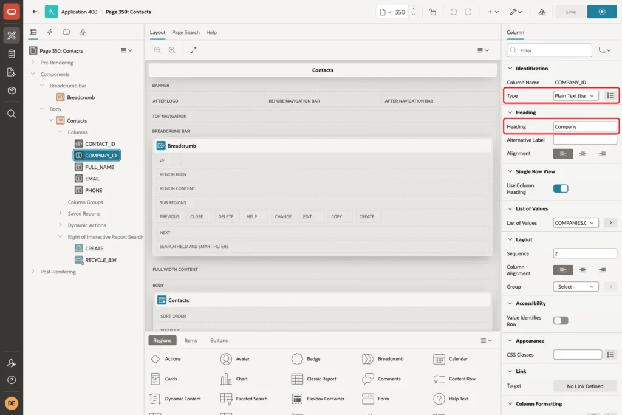Image resolution: width=622 pixels, height=415 pixels.
Task: Collapse the Single Row View section
Action: click(510, 171)
